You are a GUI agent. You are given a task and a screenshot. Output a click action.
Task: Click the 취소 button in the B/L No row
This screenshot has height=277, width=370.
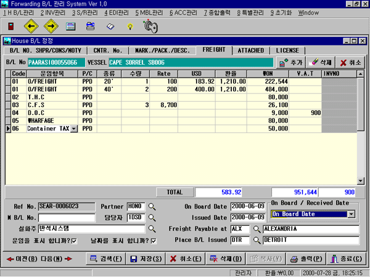pyautogui.click(x=350, y=63)
